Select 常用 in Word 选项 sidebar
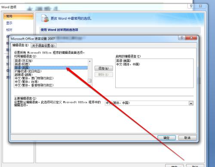 (18, 16)
